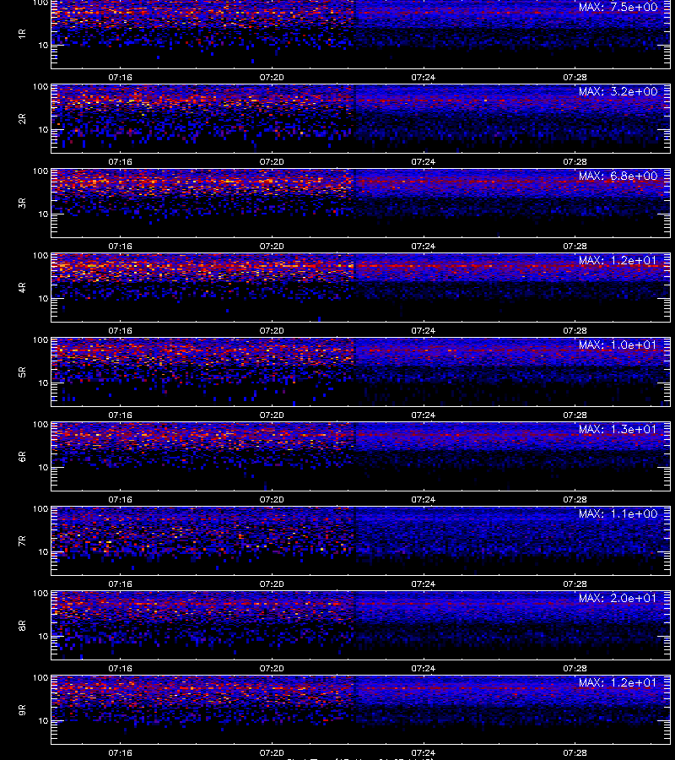
Task: Click the 07:28 tick label below panel 6R
Action: [x=575, y=499]
